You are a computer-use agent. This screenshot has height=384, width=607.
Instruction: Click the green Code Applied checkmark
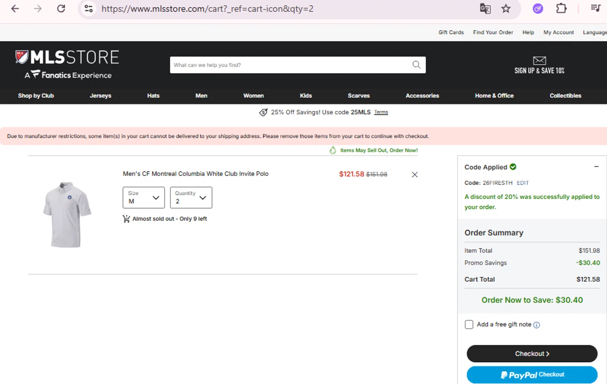(513, 167)
